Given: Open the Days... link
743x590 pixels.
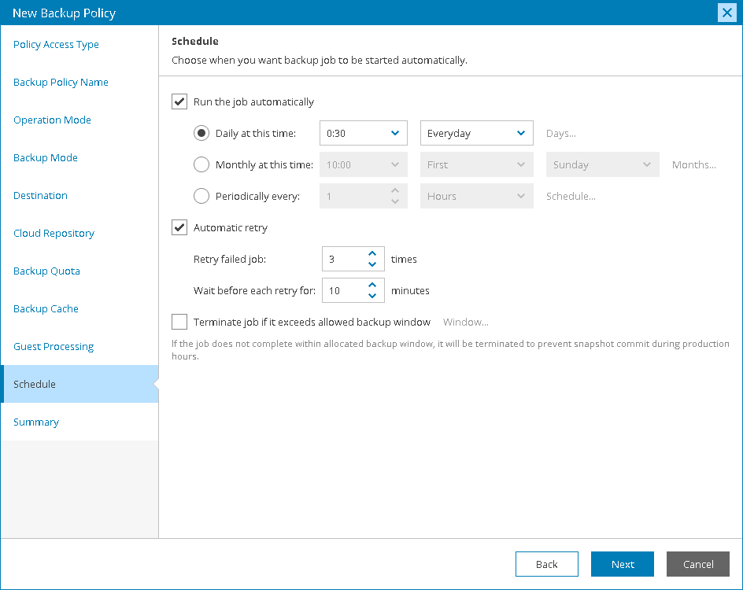Looking at the screenshot, I should click(561, 133).
